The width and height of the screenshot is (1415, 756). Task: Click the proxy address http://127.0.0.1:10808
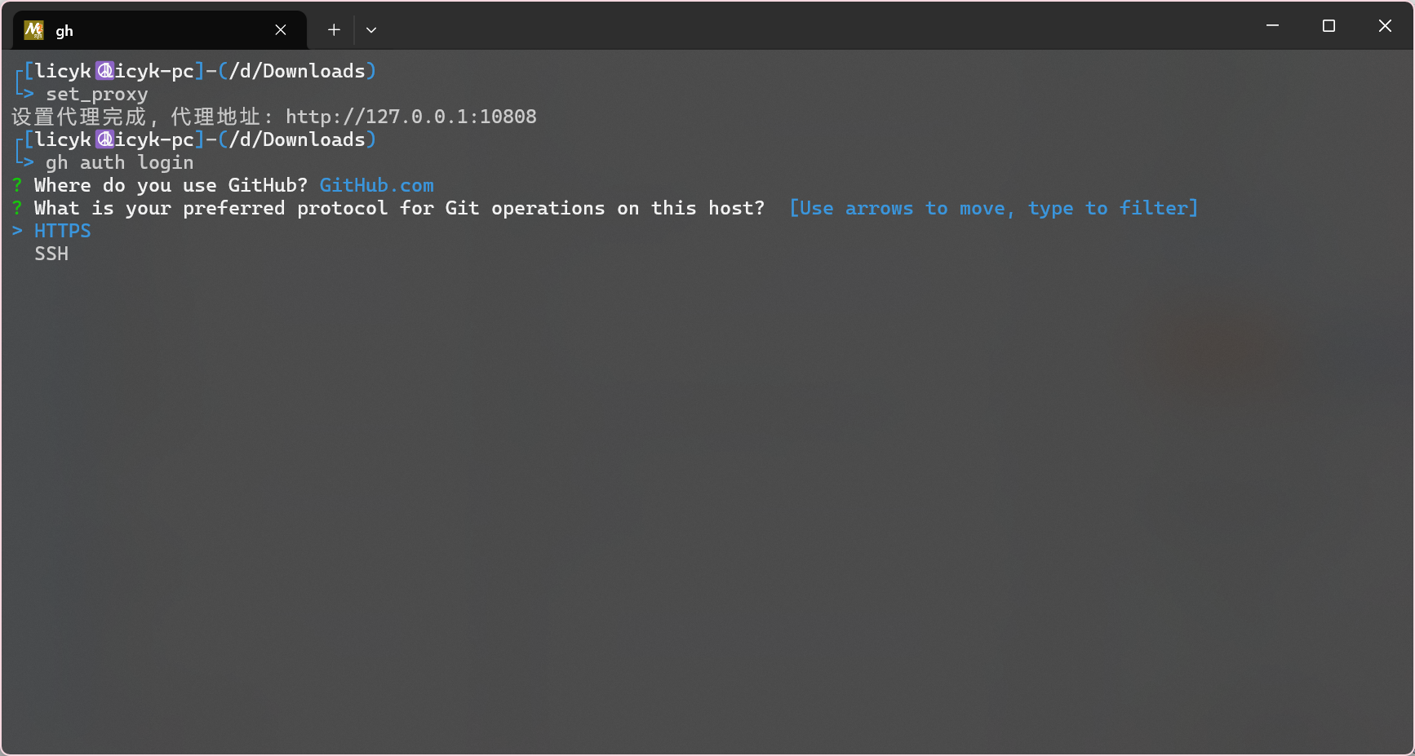410,117
